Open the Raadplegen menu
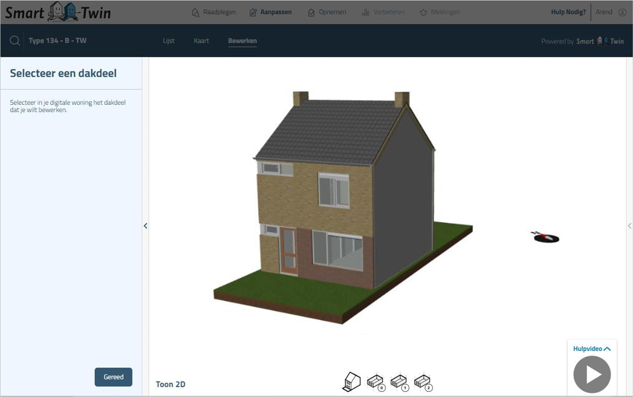633x397 pixels. (214, 12)
